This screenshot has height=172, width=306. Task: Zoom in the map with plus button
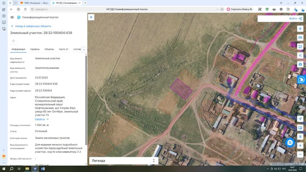click(300, 146)
